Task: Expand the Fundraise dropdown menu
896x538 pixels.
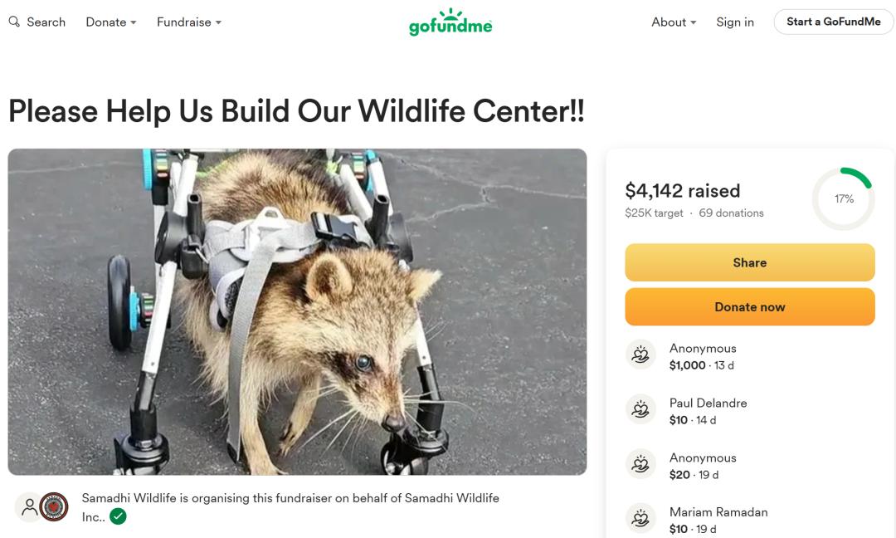Action: click(188, 22)
